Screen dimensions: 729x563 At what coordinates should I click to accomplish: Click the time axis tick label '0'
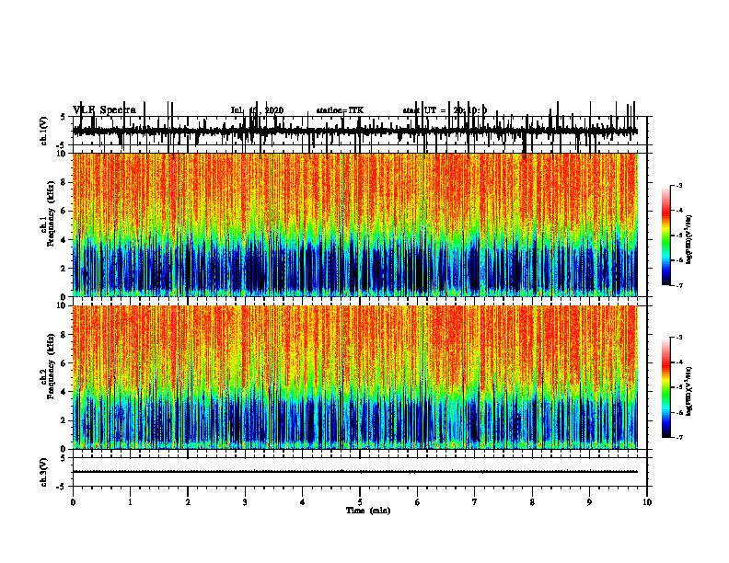73,502
